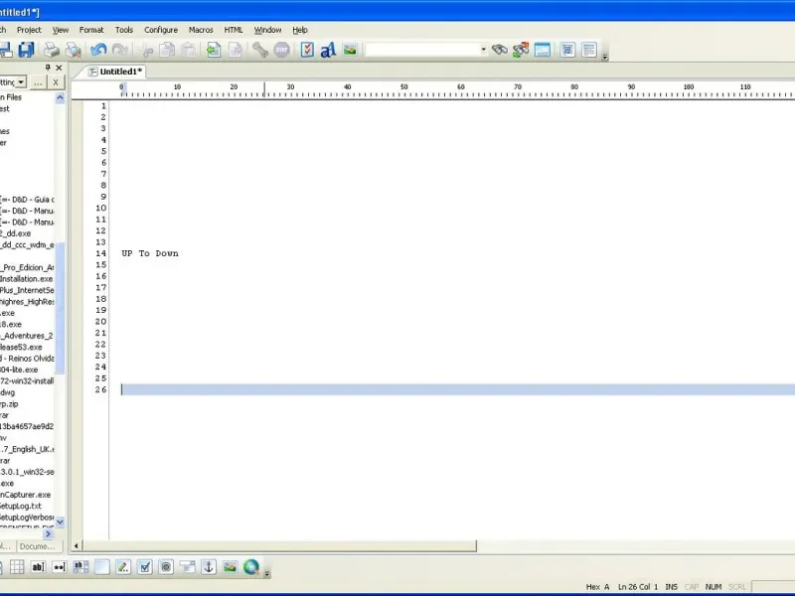Open Print Preview with magnifier icon

click(74, 50)
